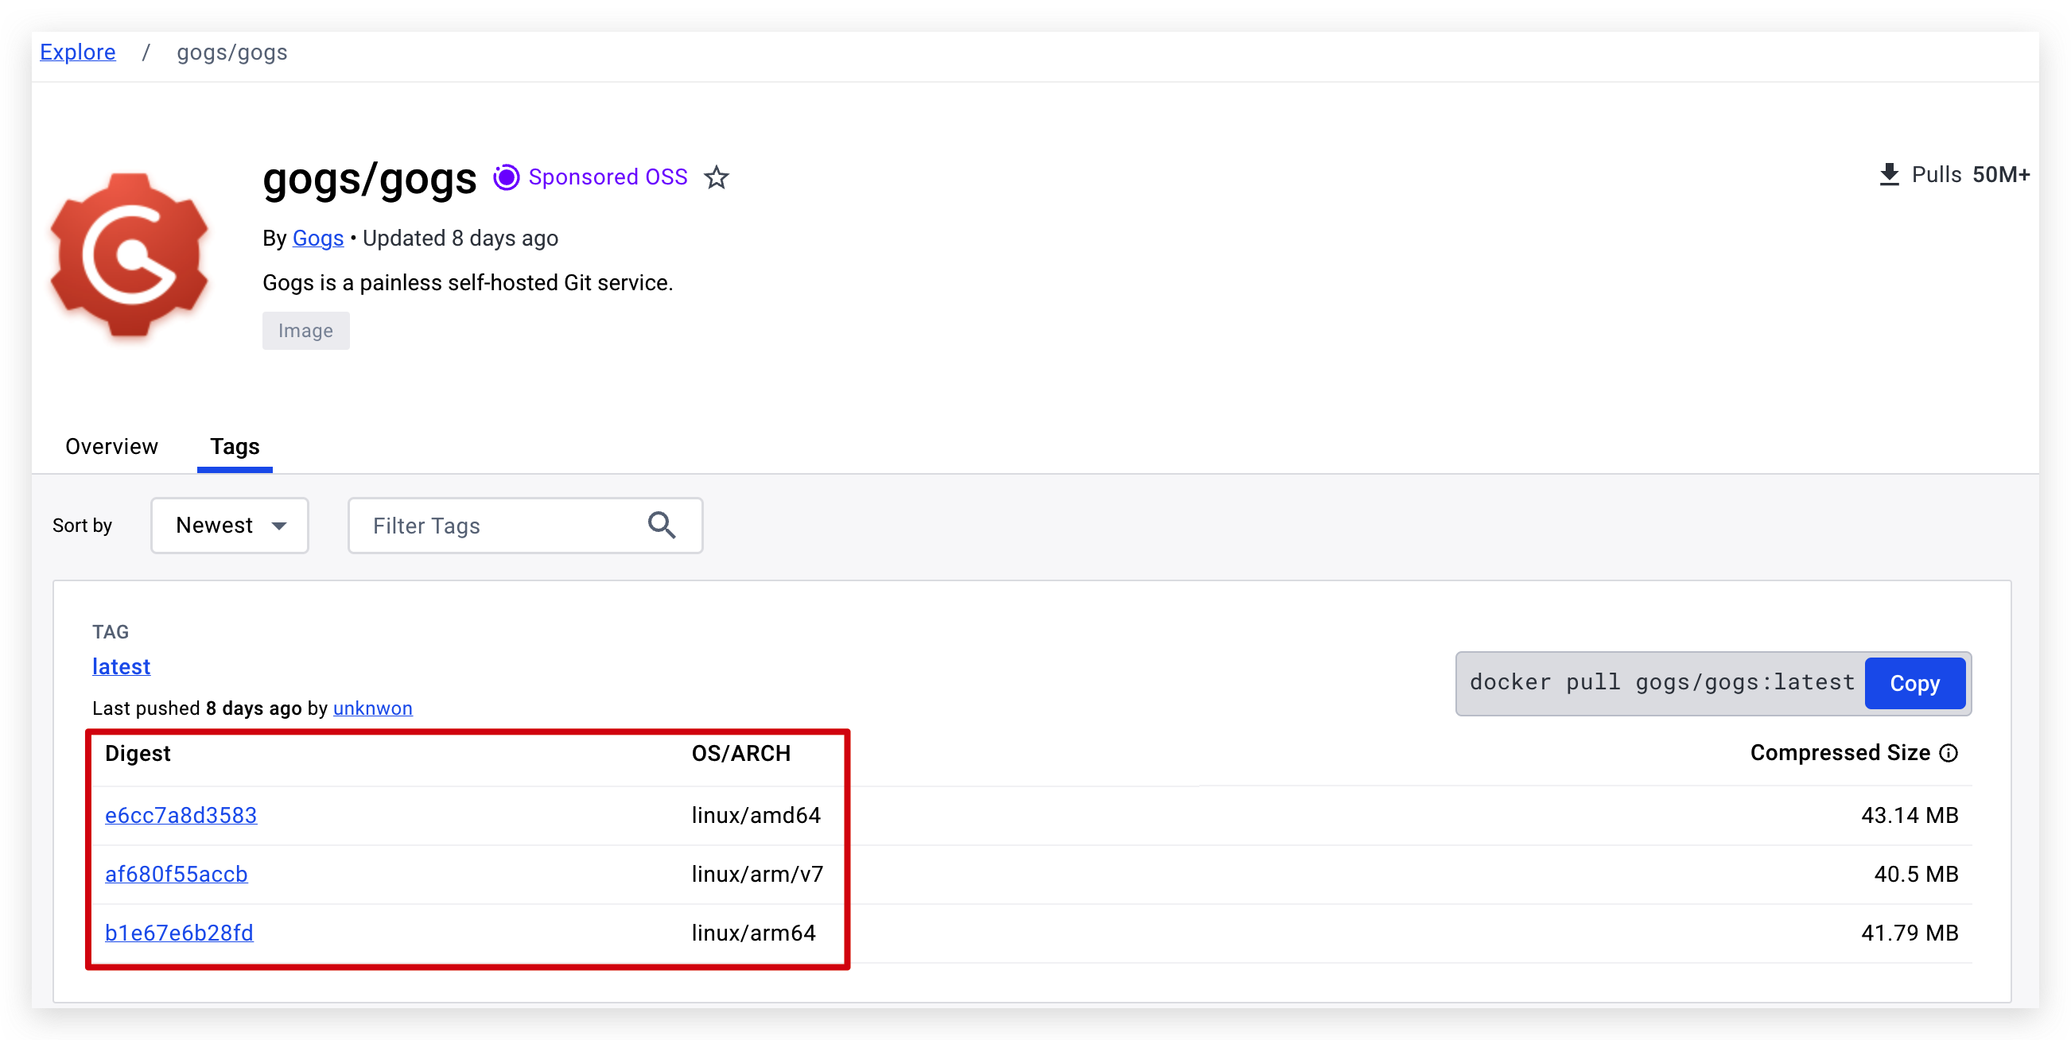Image resolution: width=2071 pixels, height=1040 pixels.
Task: Click the search magnifier in Filter Tags
Action: pyautogui.click(x=662, y=526)
